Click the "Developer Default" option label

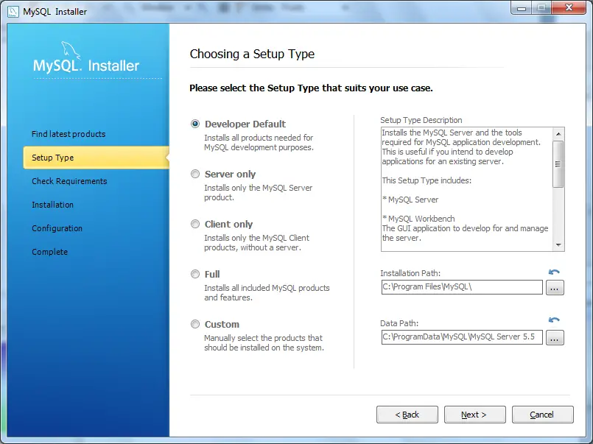(x=245, y=124)
